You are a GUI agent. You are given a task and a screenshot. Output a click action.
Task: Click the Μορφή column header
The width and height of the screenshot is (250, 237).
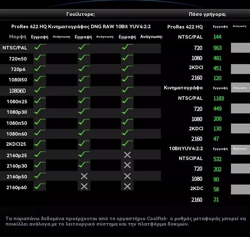(17, 37)
